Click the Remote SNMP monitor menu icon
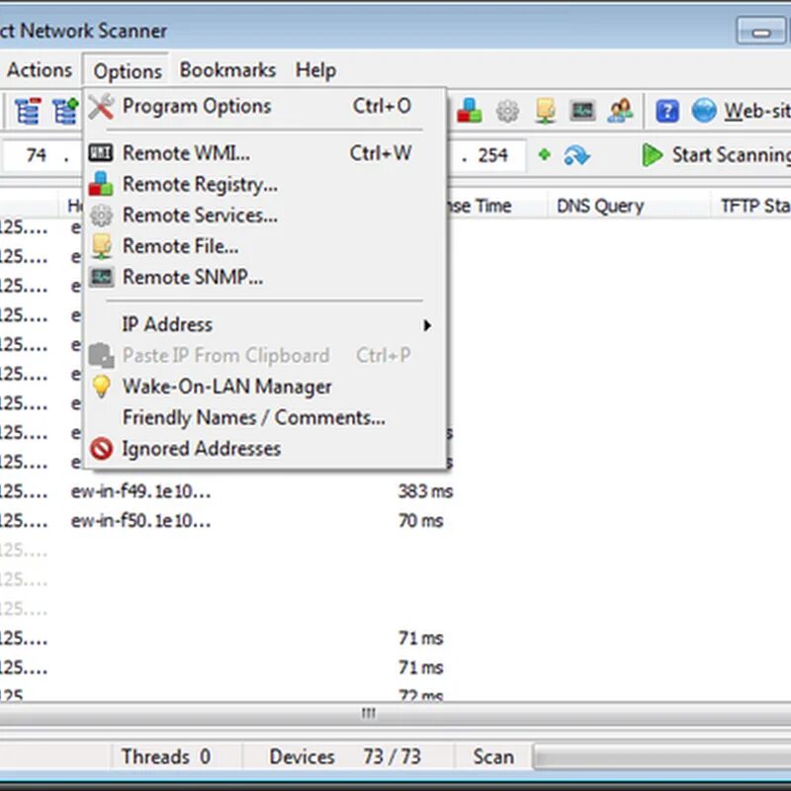The width and height of the screenshot is (791, 791). tap(102, 277)
